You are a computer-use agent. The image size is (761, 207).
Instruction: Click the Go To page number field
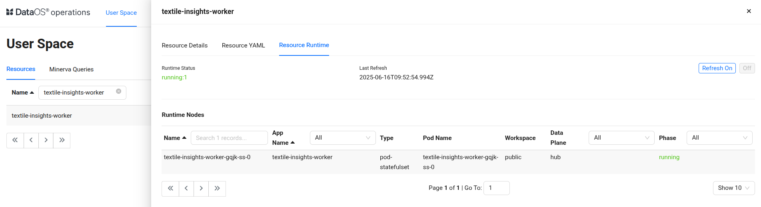496,188
